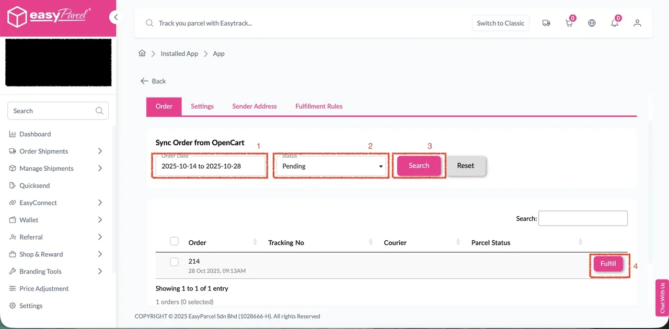
Task: Open the Fulfillment Rules tab
Action: [x=319, y=106]
